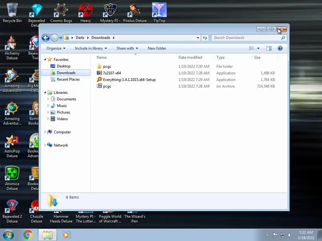322x241 pixels.
Task: Go back with the Explorer back arrow
Action: 46,38
